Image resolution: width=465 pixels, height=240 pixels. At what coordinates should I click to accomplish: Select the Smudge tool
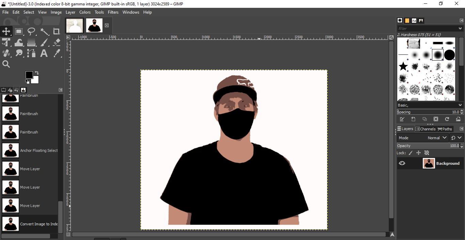coord(19,53)
